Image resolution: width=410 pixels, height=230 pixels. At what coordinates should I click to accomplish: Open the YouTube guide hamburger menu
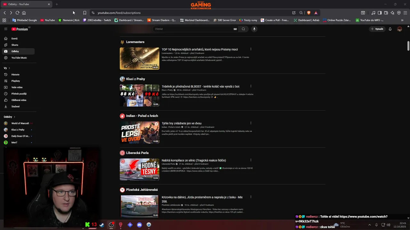(x=5, y=29)
